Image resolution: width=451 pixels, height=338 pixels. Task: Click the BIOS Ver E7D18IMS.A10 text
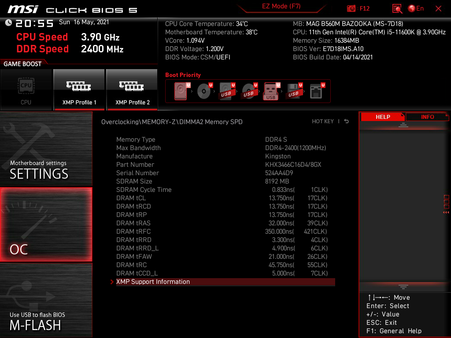click(x=328, y=49)
